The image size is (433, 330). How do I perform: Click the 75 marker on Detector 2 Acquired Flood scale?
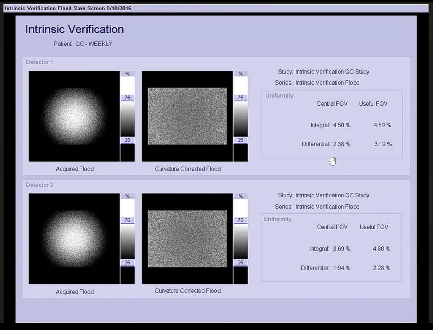pos(127,220)
